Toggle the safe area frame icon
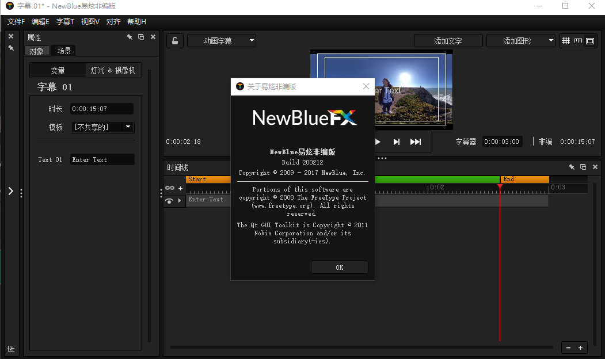605x359 pixels. click(x=590, y=41)
